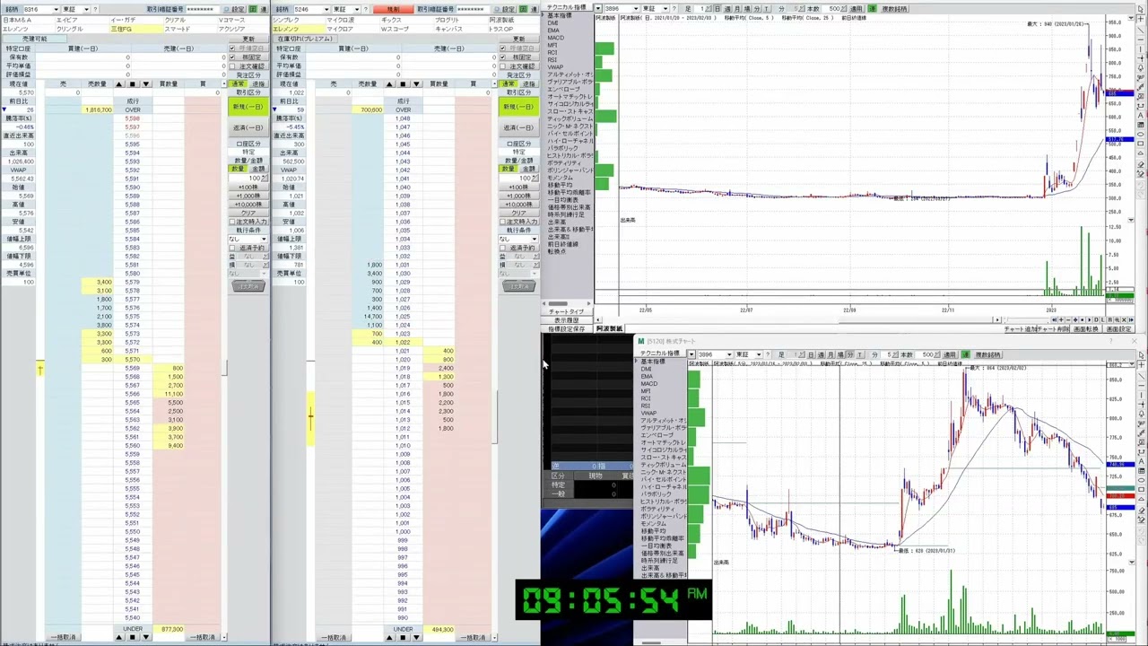1148x646 pixels.
Task: Click the up triangle in 5246 order book header
Action: [x=390, y=84]
